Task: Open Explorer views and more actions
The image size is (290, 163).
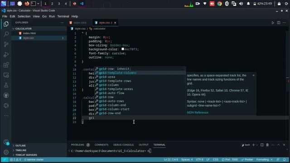Action: tap(62, 23)
